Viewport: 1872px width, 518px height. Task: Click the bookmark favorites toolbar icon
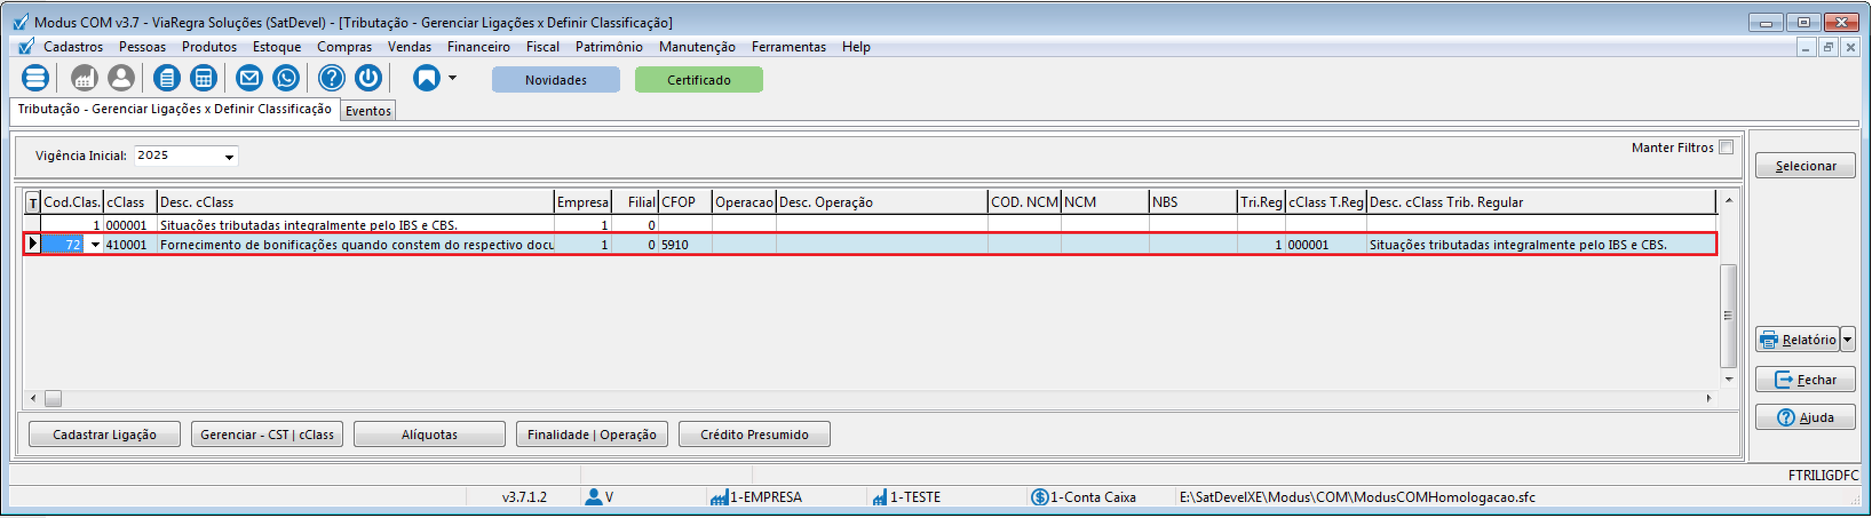(x=427, y=78)
